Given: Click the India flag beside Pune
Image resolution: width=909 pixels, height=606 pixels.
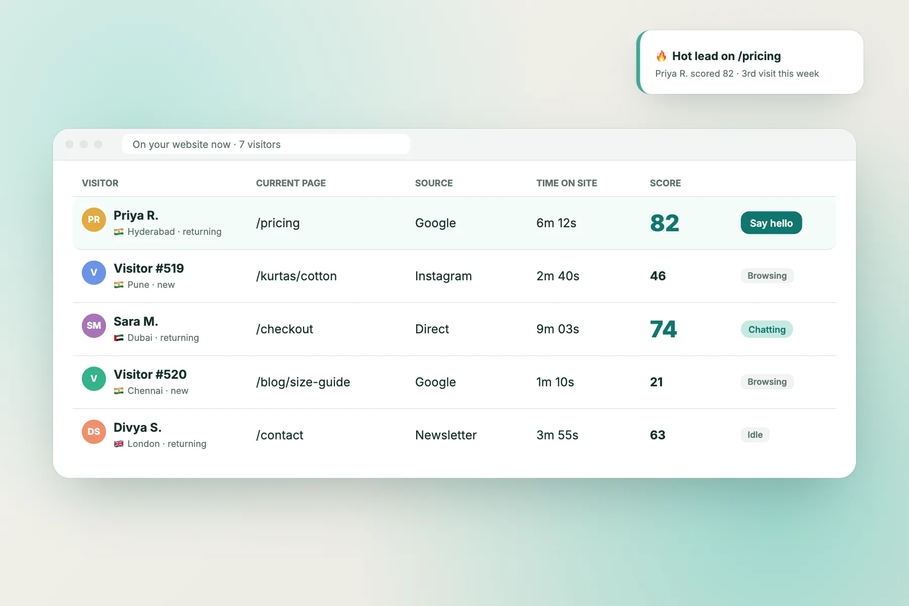Looking at the screenshot, I should 119,285.
